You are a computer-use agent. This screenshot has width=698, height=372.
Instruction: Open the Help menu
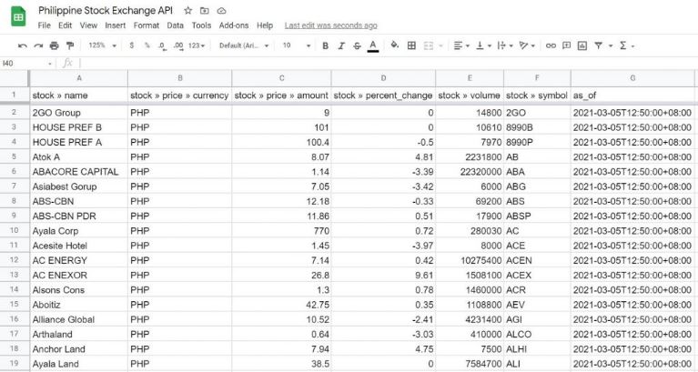tap(265, 25)
